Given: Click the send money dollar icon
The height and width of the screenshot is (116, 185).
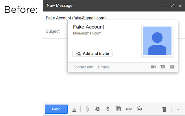Looking at the screenshot, I should coord(108,109).
